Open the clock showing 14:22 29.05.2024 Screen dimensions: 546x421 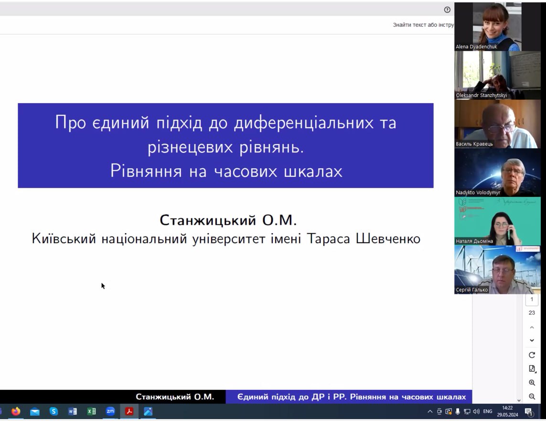coord(507,411)
